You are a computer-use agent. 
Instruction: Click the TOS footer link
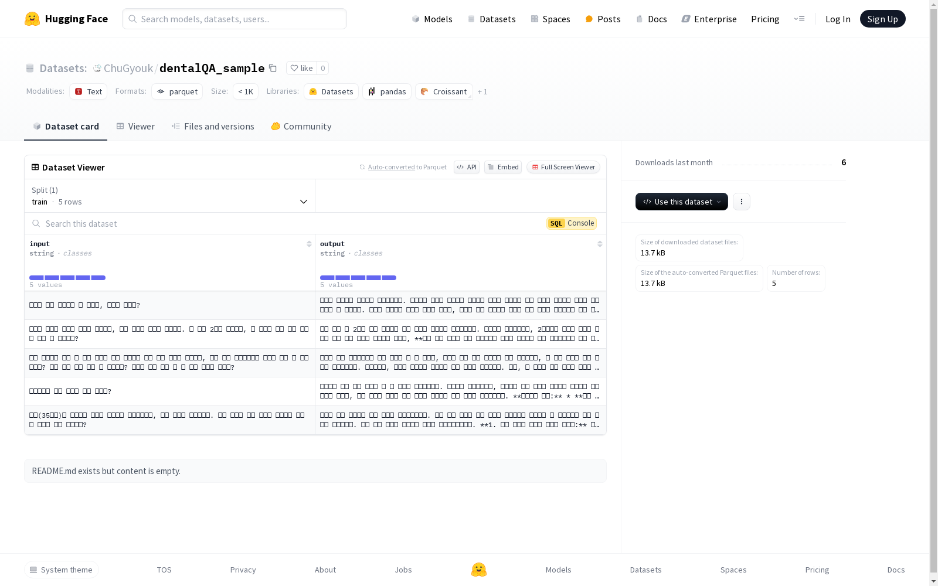pyautogui.click(x=164, y=570)
